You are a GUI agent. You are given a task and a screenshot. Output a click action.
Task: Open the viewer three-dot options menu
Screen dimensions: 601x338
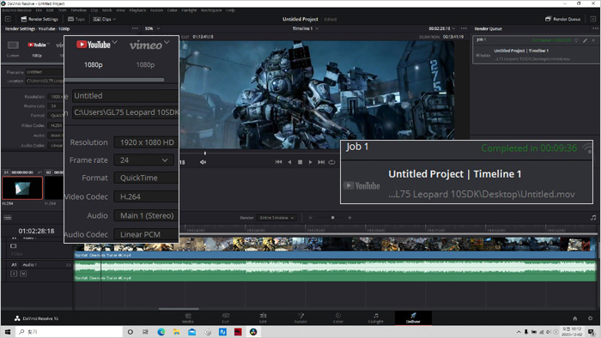click(464, 28)
